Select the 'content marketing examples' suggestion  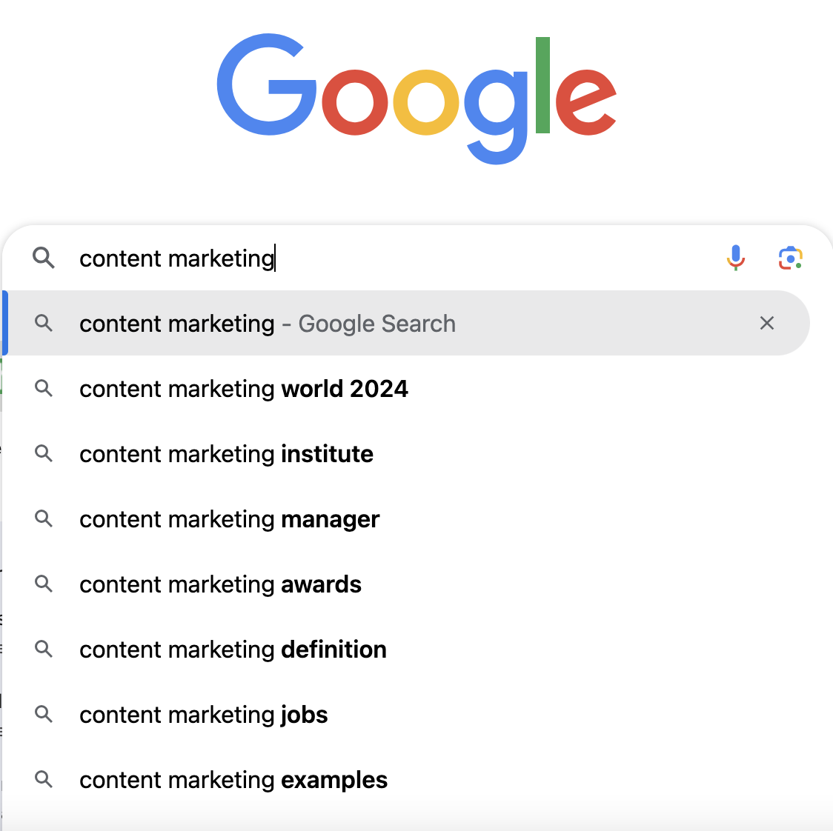pos(233,779)
